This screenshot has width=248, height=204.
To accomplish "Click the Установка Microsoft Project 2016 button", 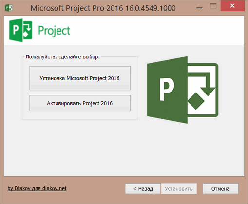I will click(80, 78).
